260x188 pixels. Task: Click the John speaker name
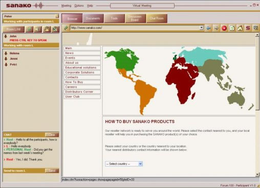tap(13, 36)
